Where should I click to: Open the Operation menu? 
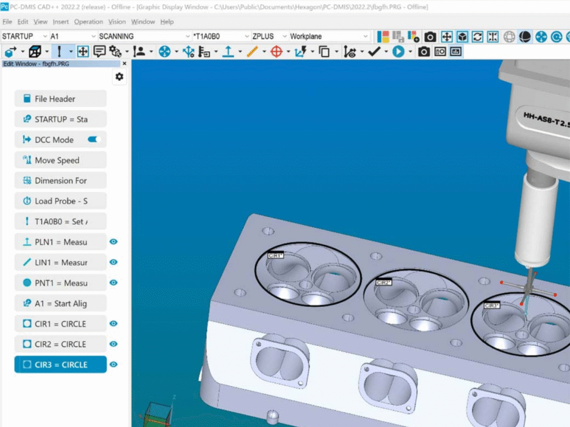pos(88,22)
